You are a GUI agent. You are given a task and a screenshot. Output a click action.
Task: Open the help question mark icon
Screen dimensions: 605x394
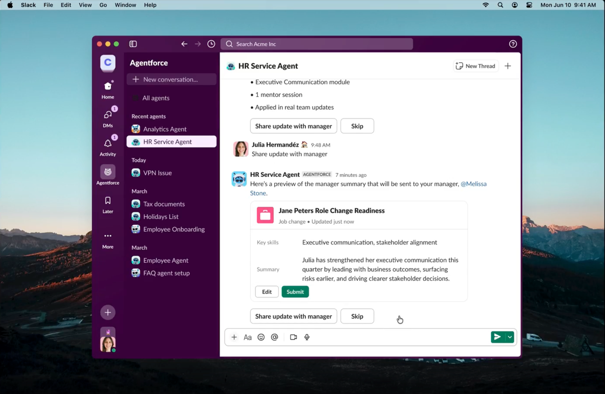click(x=513, y=44)
